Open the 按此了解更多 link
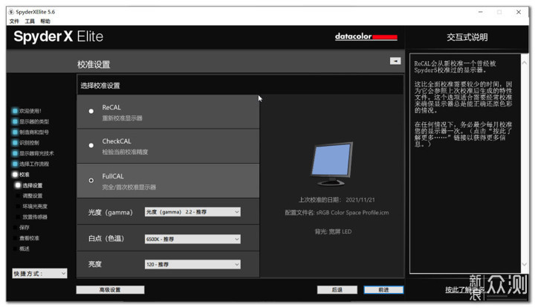 [x=464, y=289]
